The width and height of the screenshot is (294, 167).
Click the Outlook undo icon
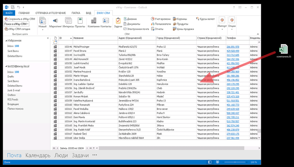tap(19, 7)
